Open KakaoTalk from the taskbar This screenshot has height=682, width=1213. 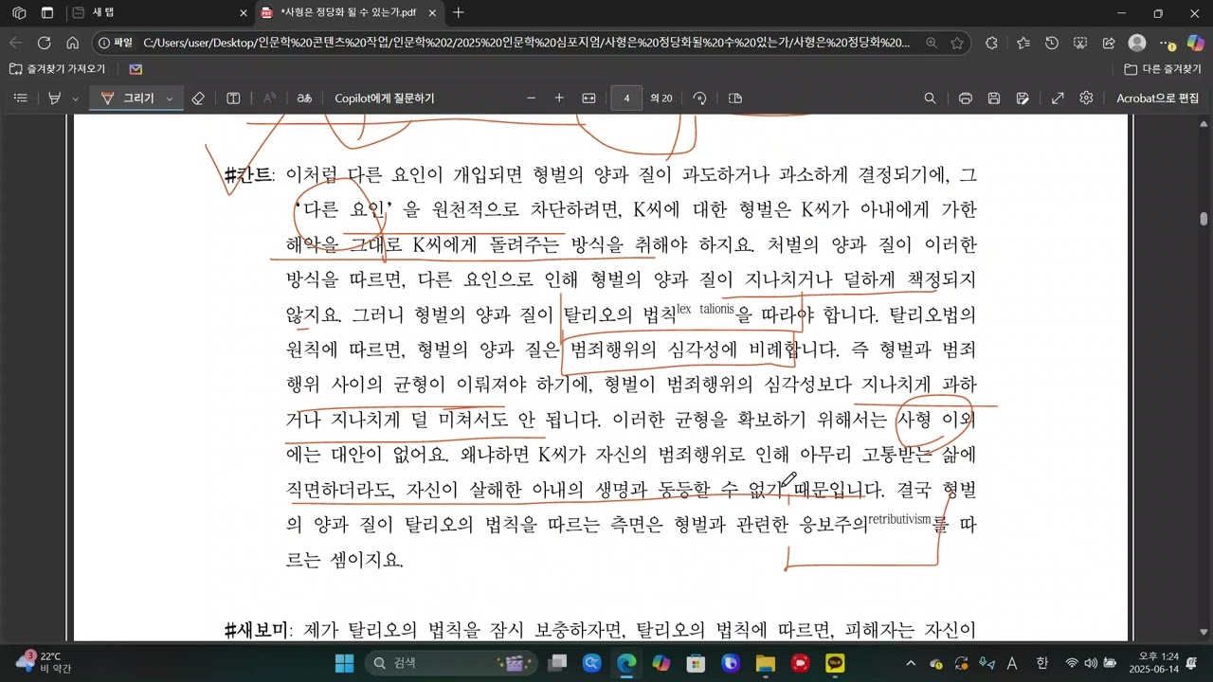pos(835,663)
